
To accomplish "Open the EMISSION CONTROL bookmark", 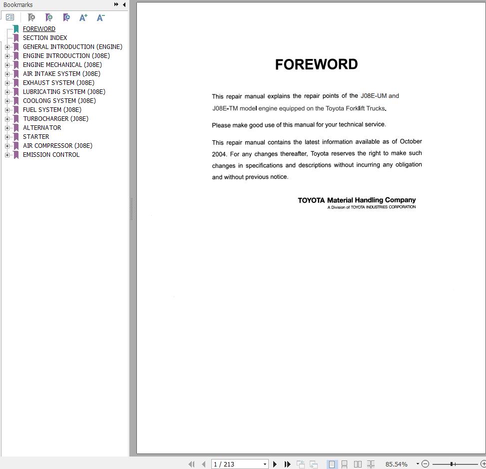I will coord(51,155).
